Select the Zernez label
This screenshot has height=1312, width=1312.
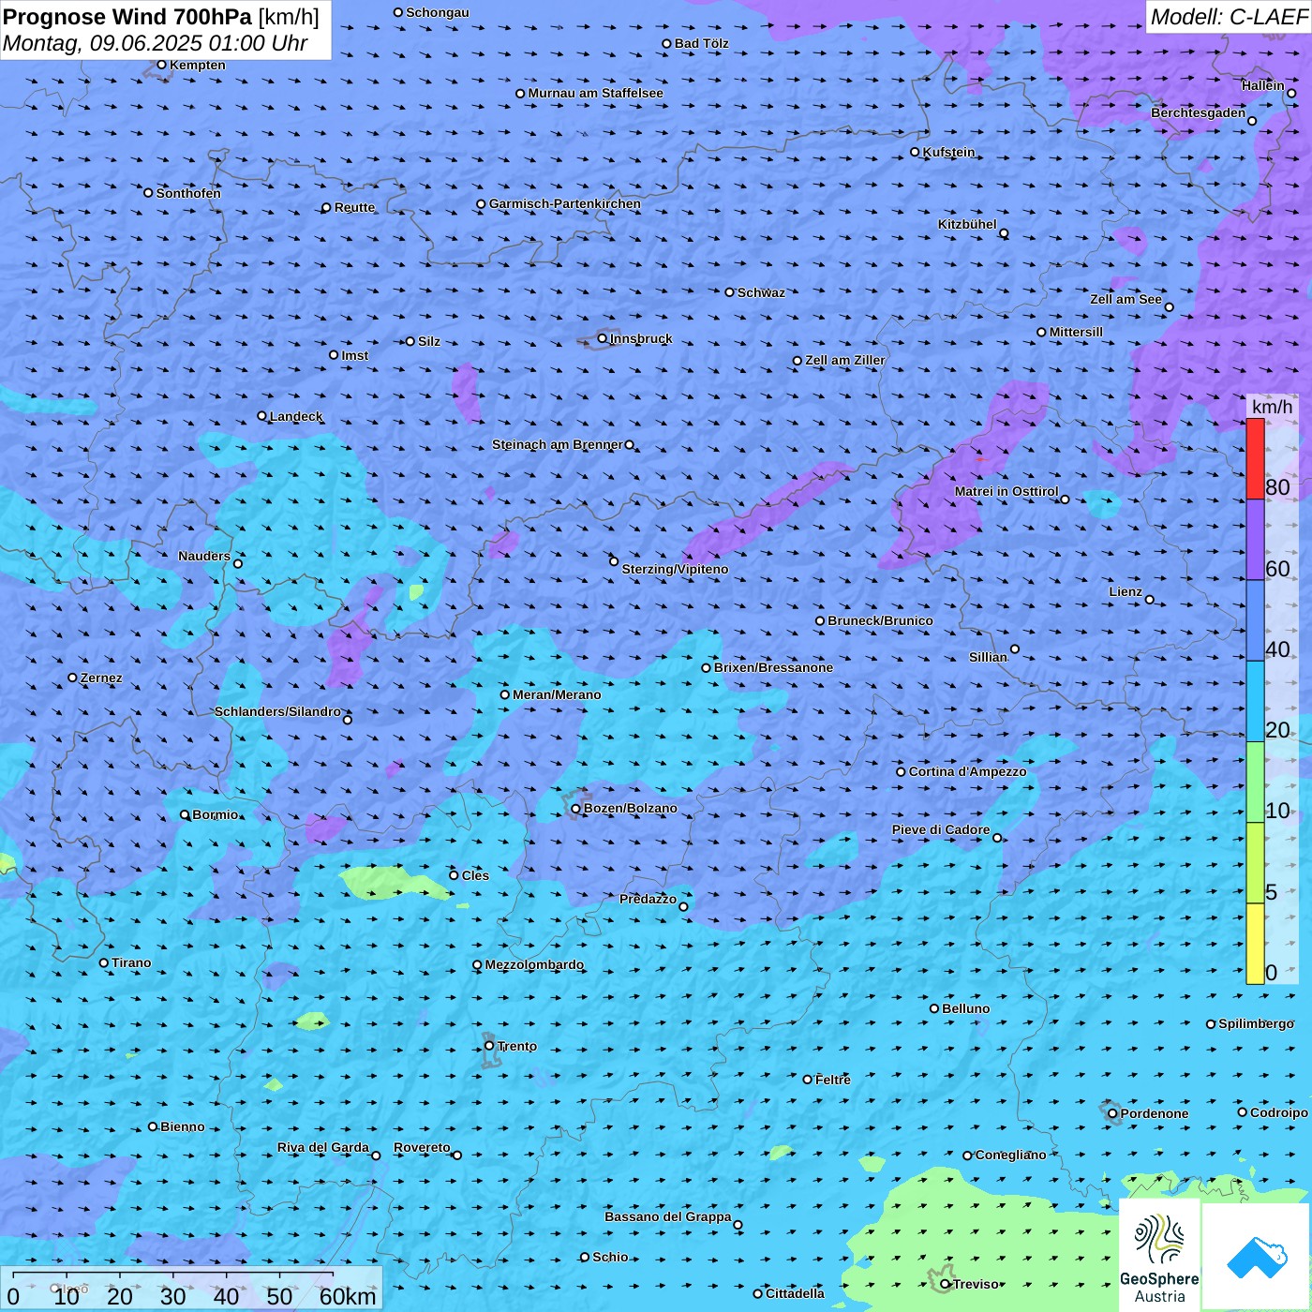coord(101,678)
